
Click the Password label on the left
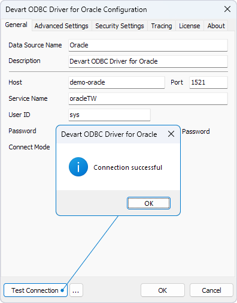point(22,131)
